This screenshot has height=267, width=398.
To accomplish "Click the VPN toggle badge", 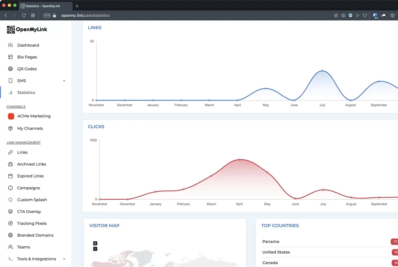I will (x=47, y=16).
